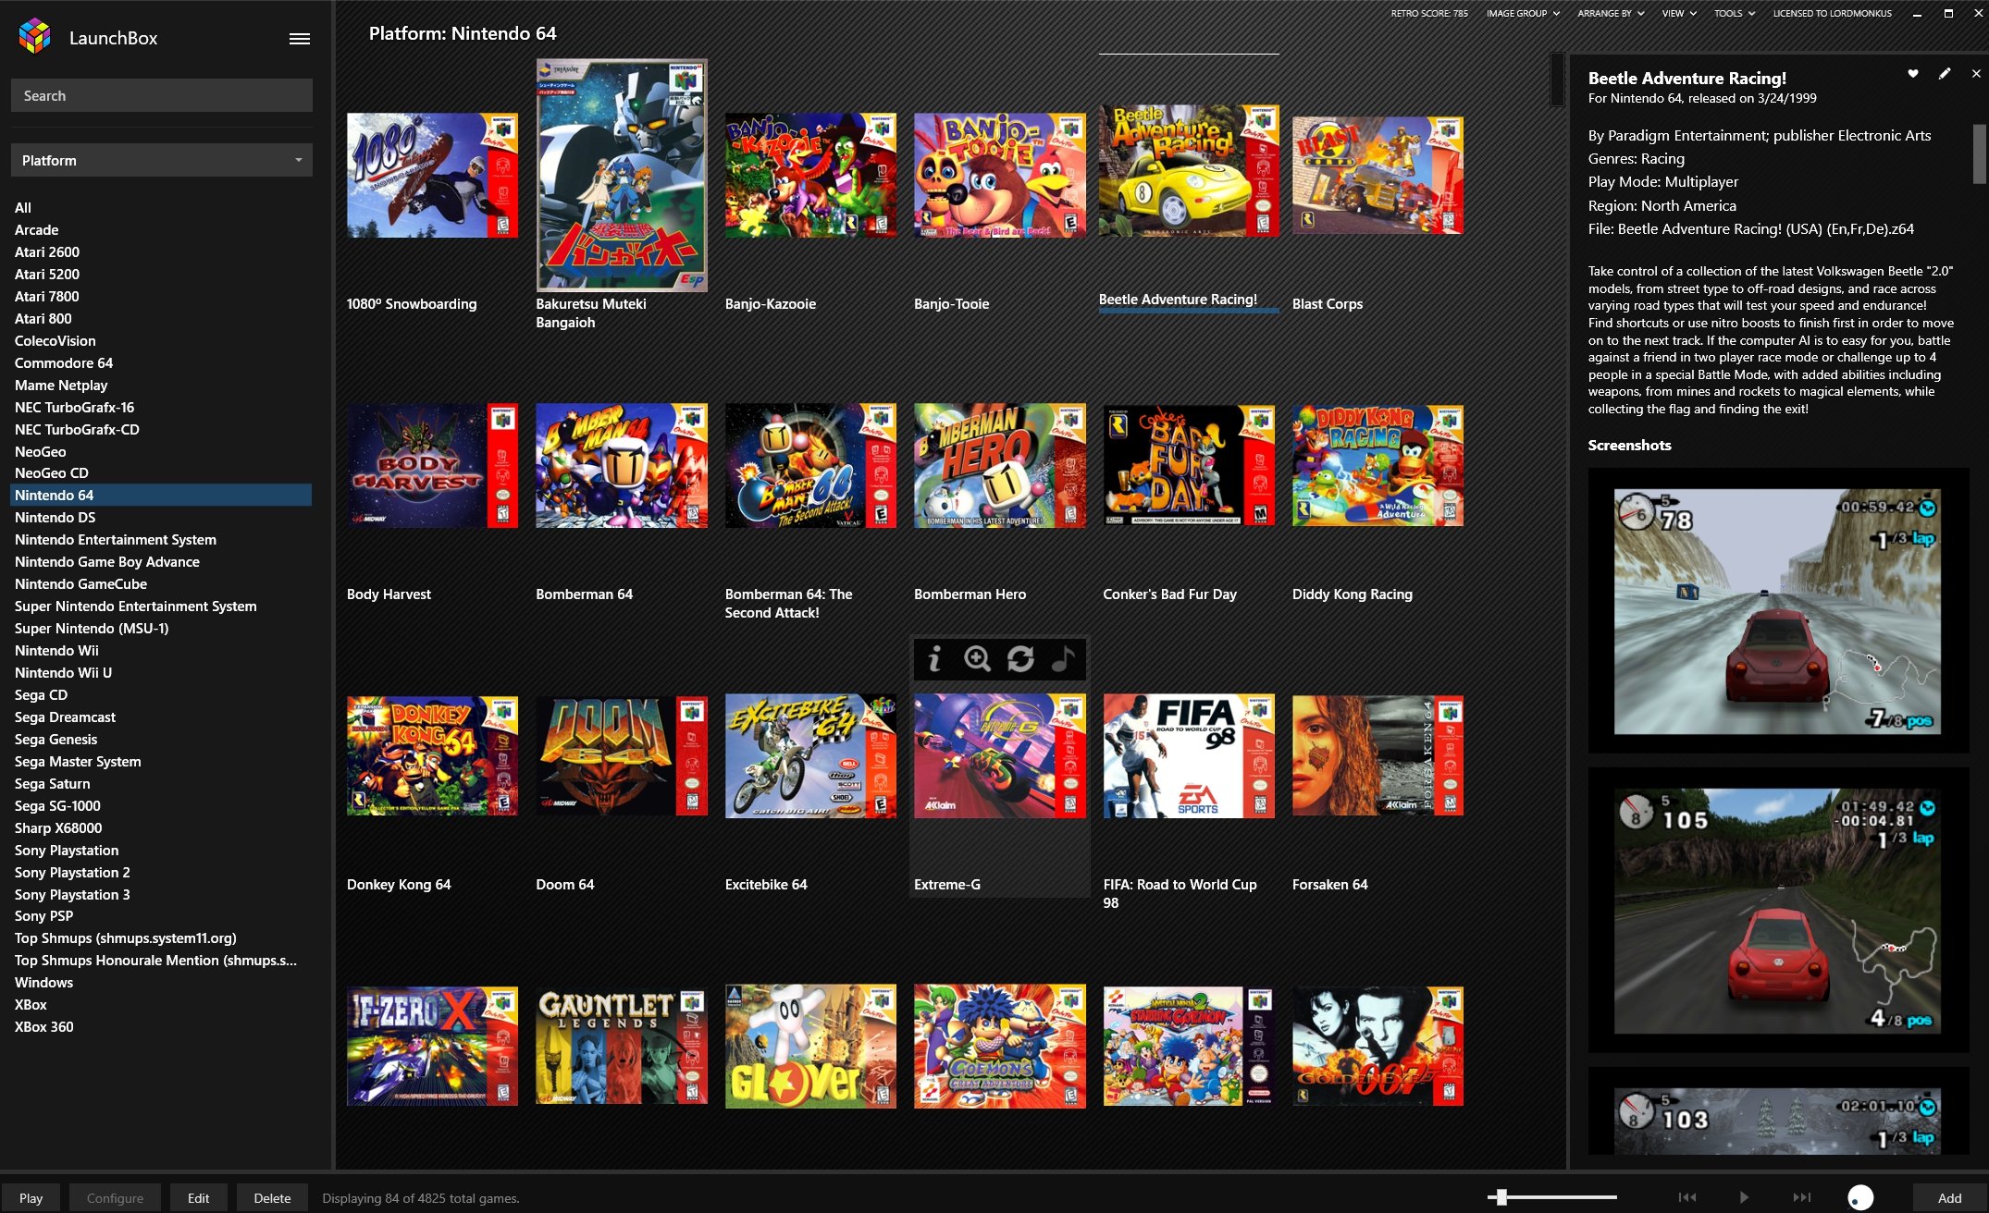Show info for Extreme-G
The height and width of the screenshot is (1213, 1989).
click(934, 658)
